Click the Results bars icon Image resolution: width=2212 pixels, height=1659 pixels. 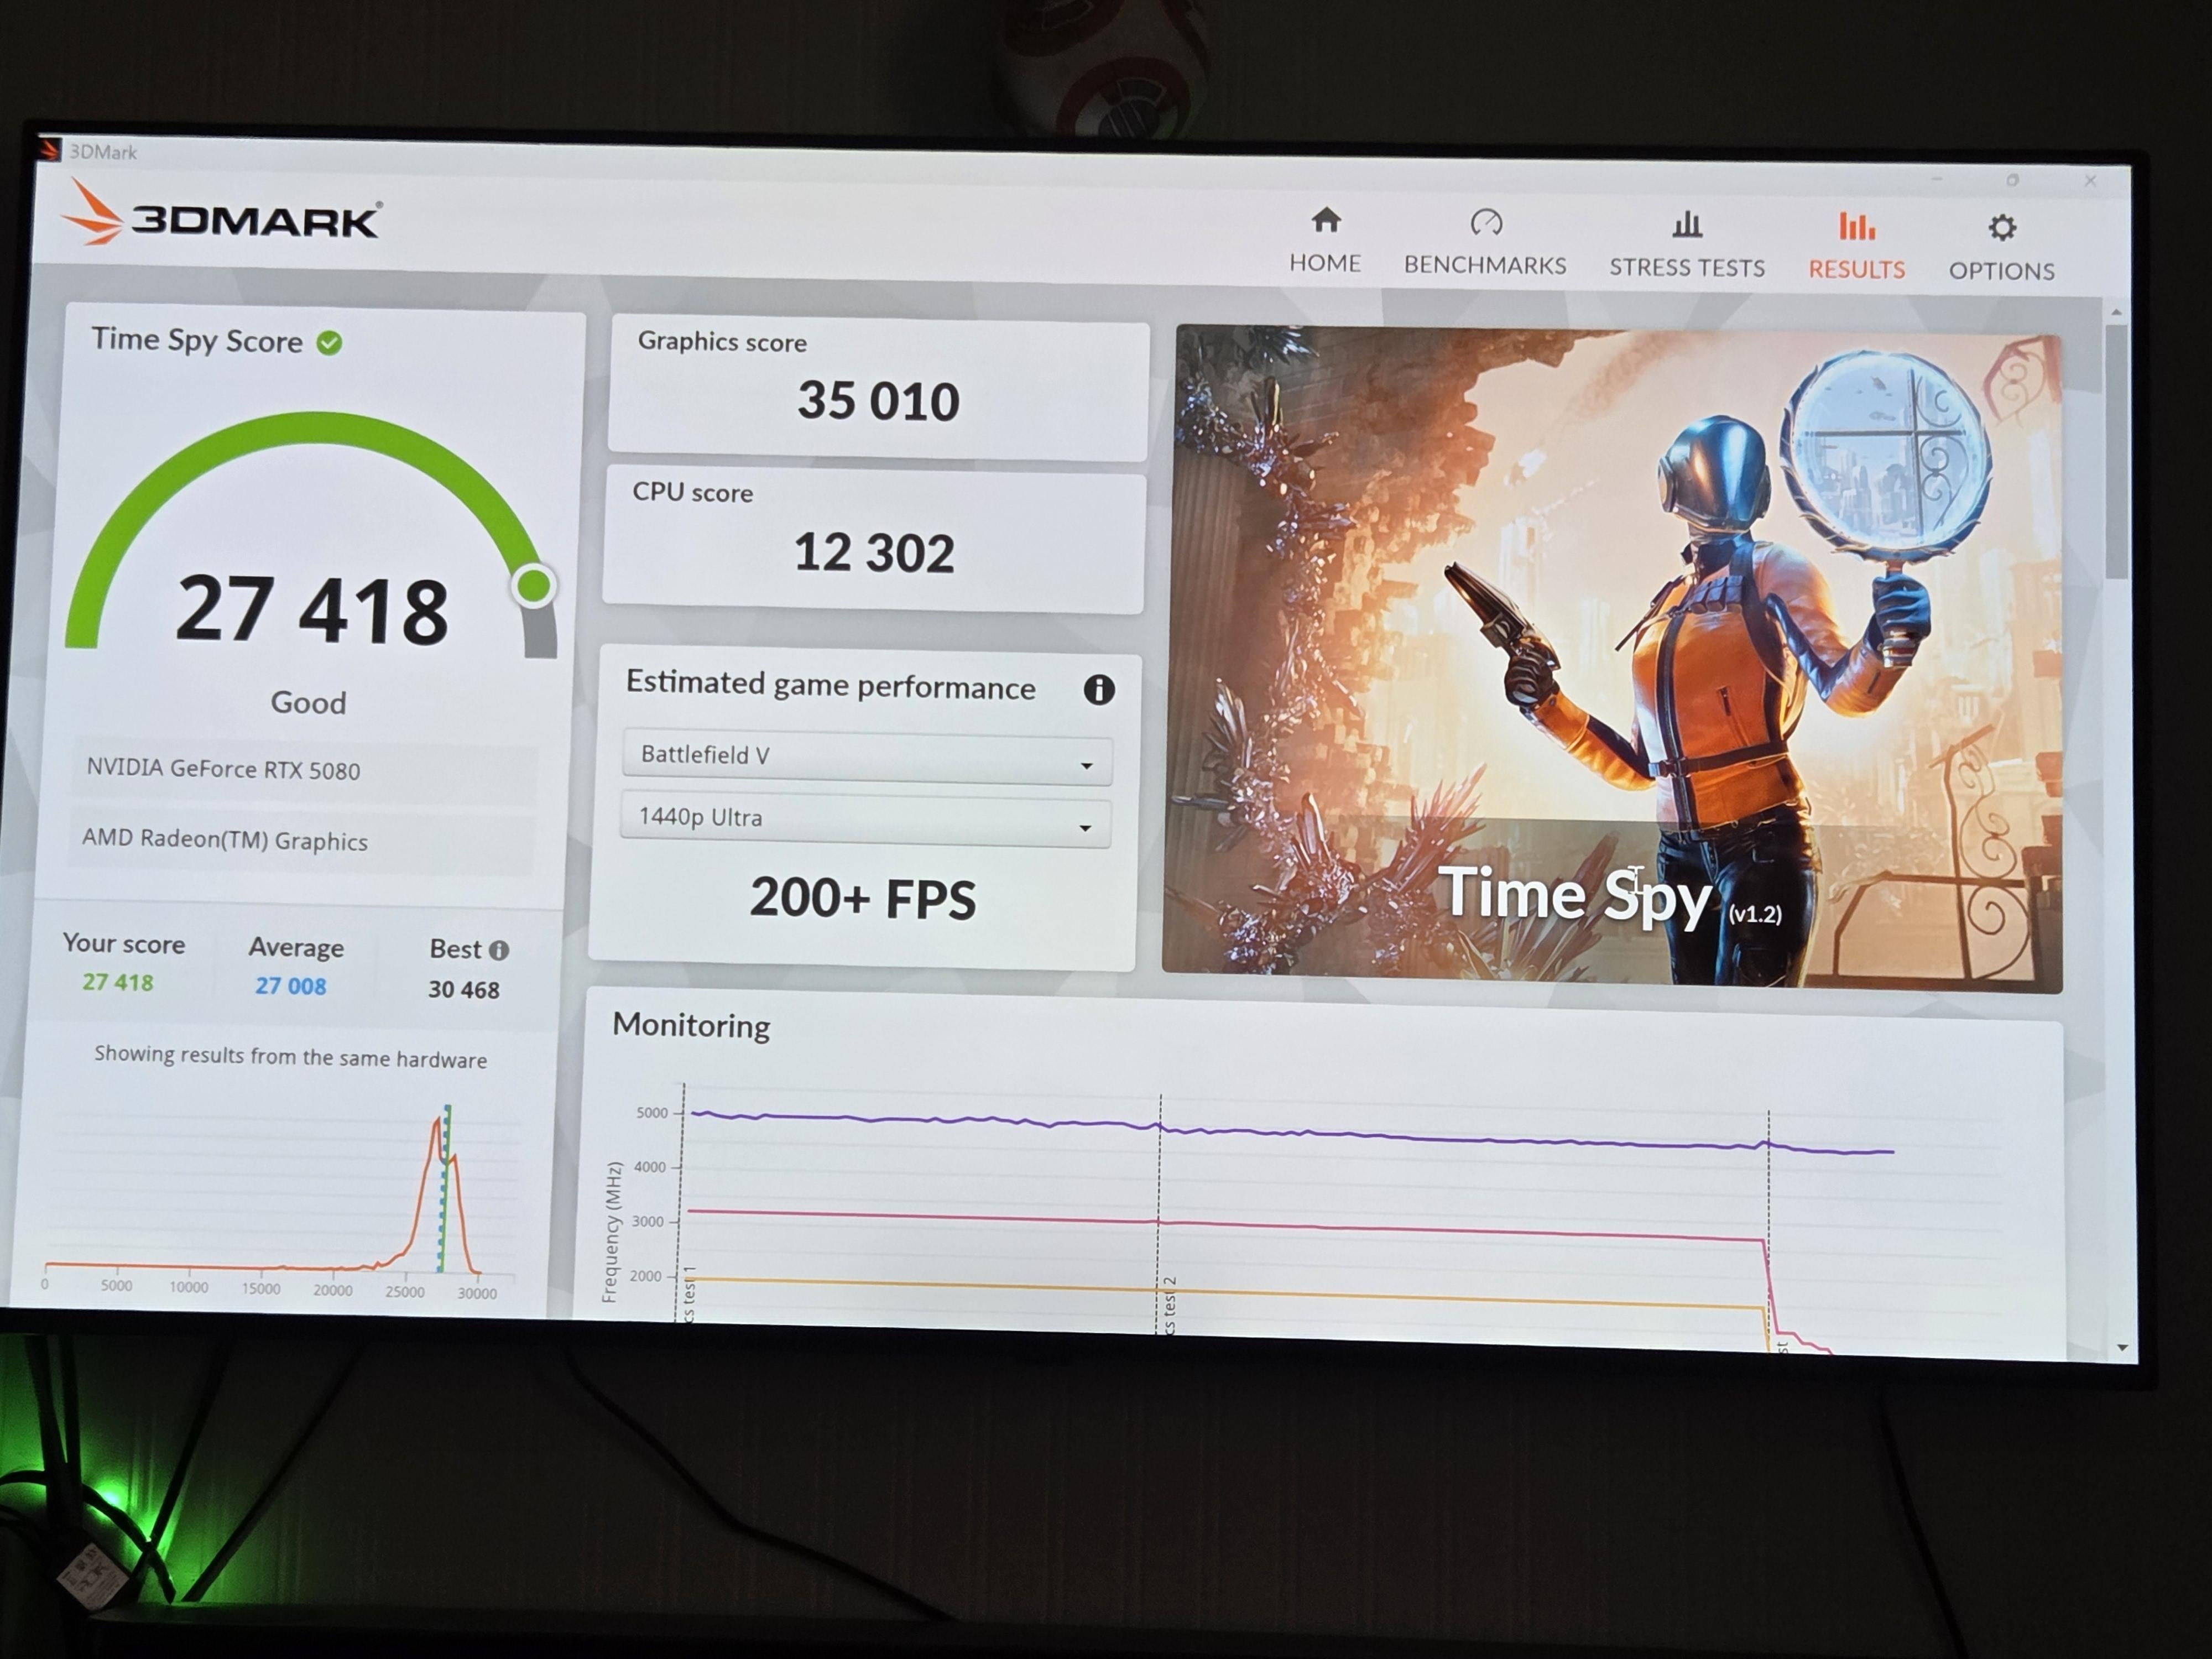point(1857,226)
